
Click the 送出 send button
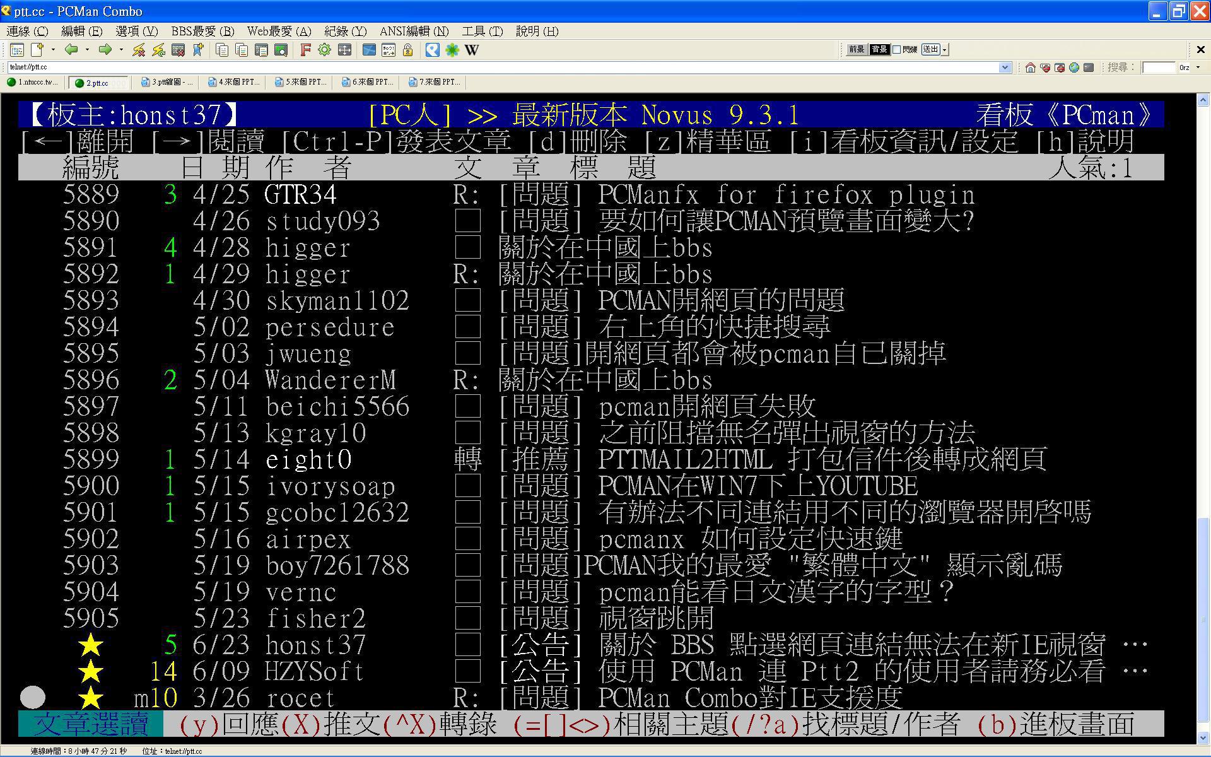pyautogui.click(x=930, y=49)
